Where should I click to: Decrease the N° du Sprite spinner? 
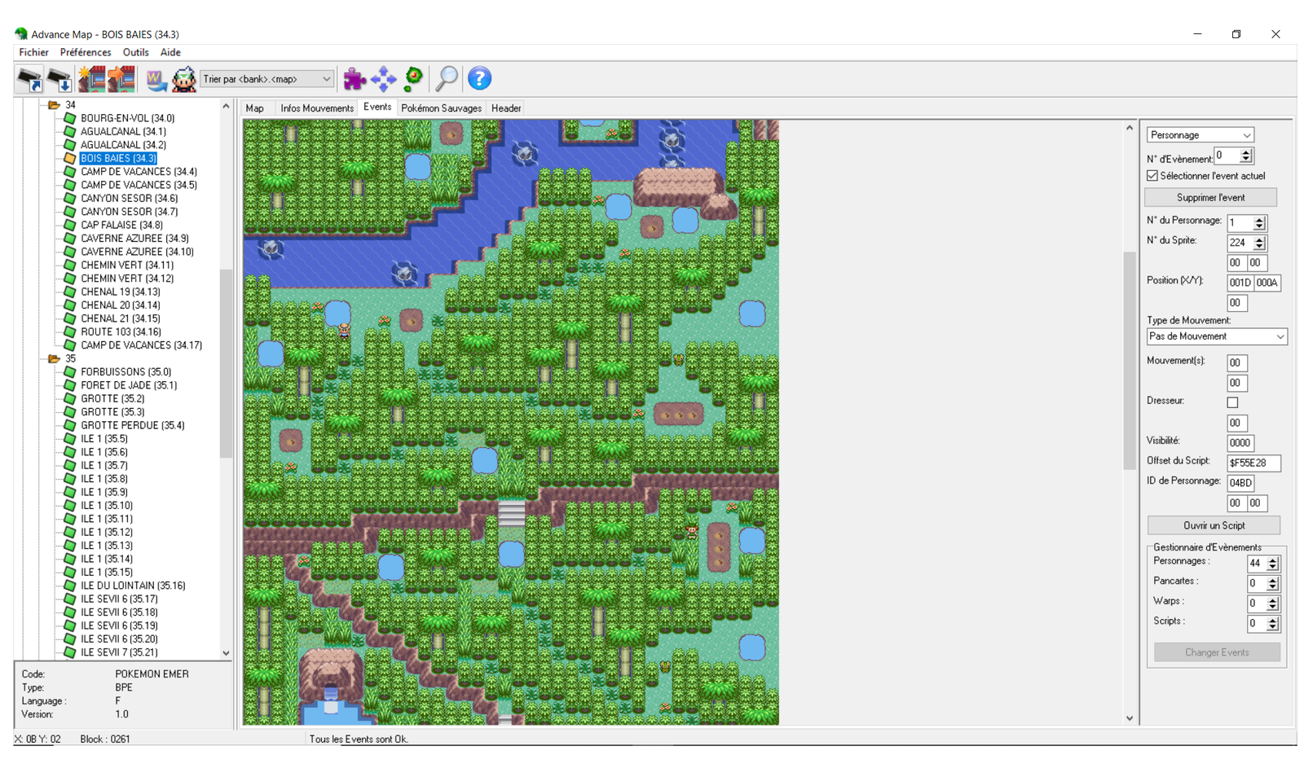click(1259, 247)
